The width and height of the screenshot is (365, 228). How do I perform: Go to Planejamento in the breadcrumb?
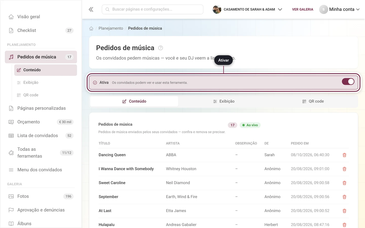tap(111, 28)
